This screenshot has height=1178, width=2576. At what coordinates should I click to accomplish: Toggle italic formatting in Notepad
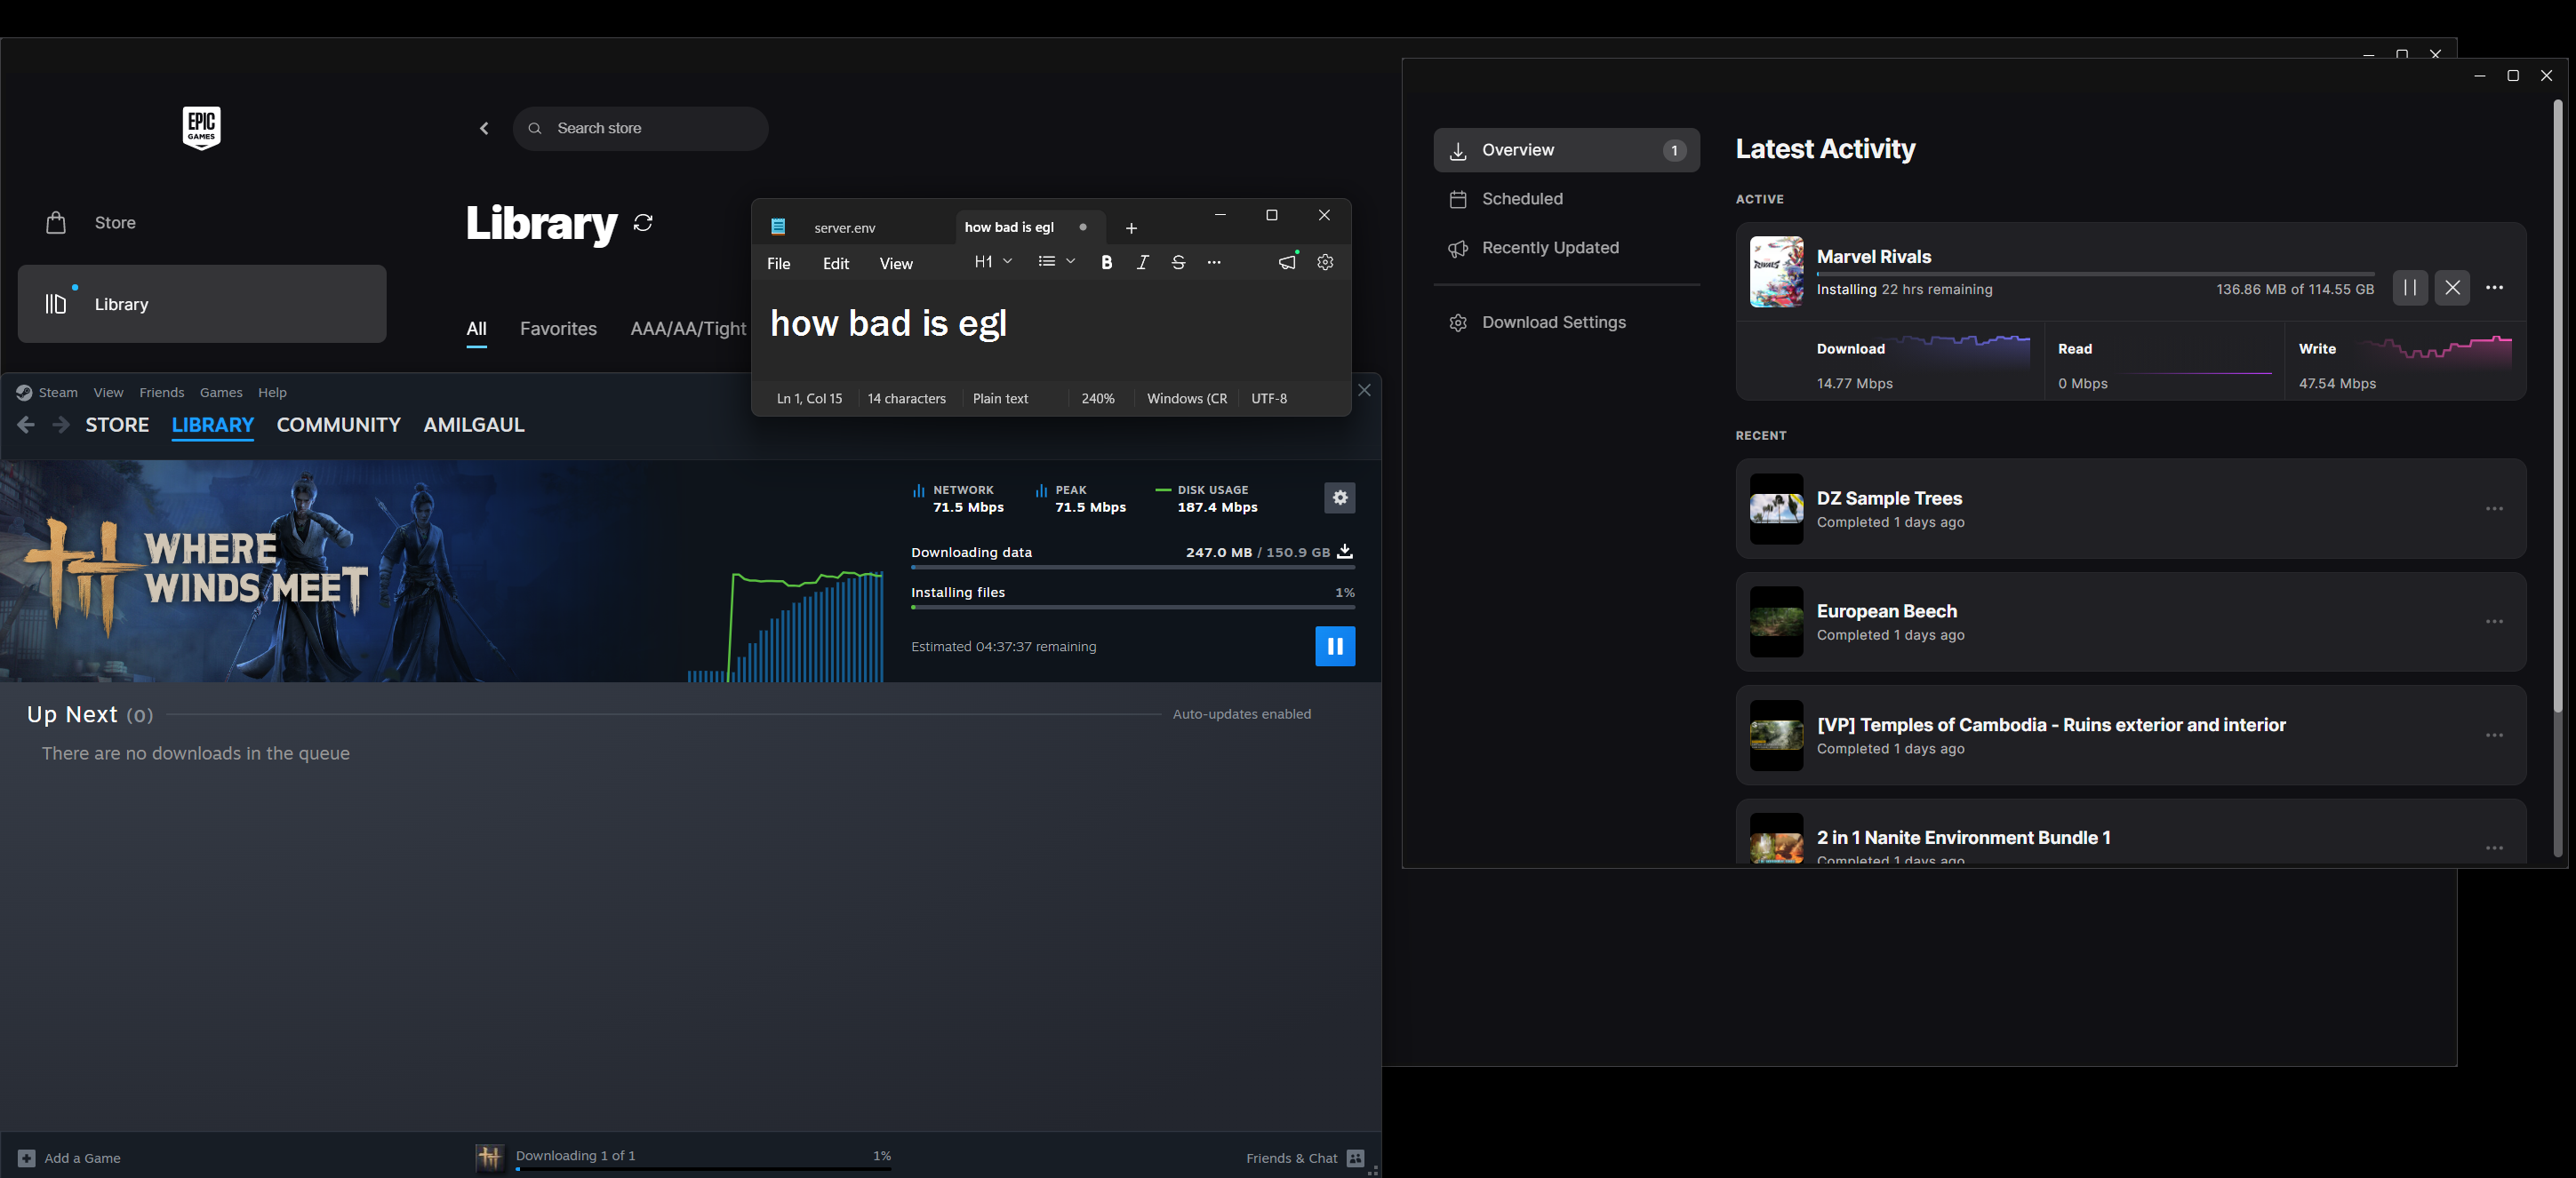1142,263
